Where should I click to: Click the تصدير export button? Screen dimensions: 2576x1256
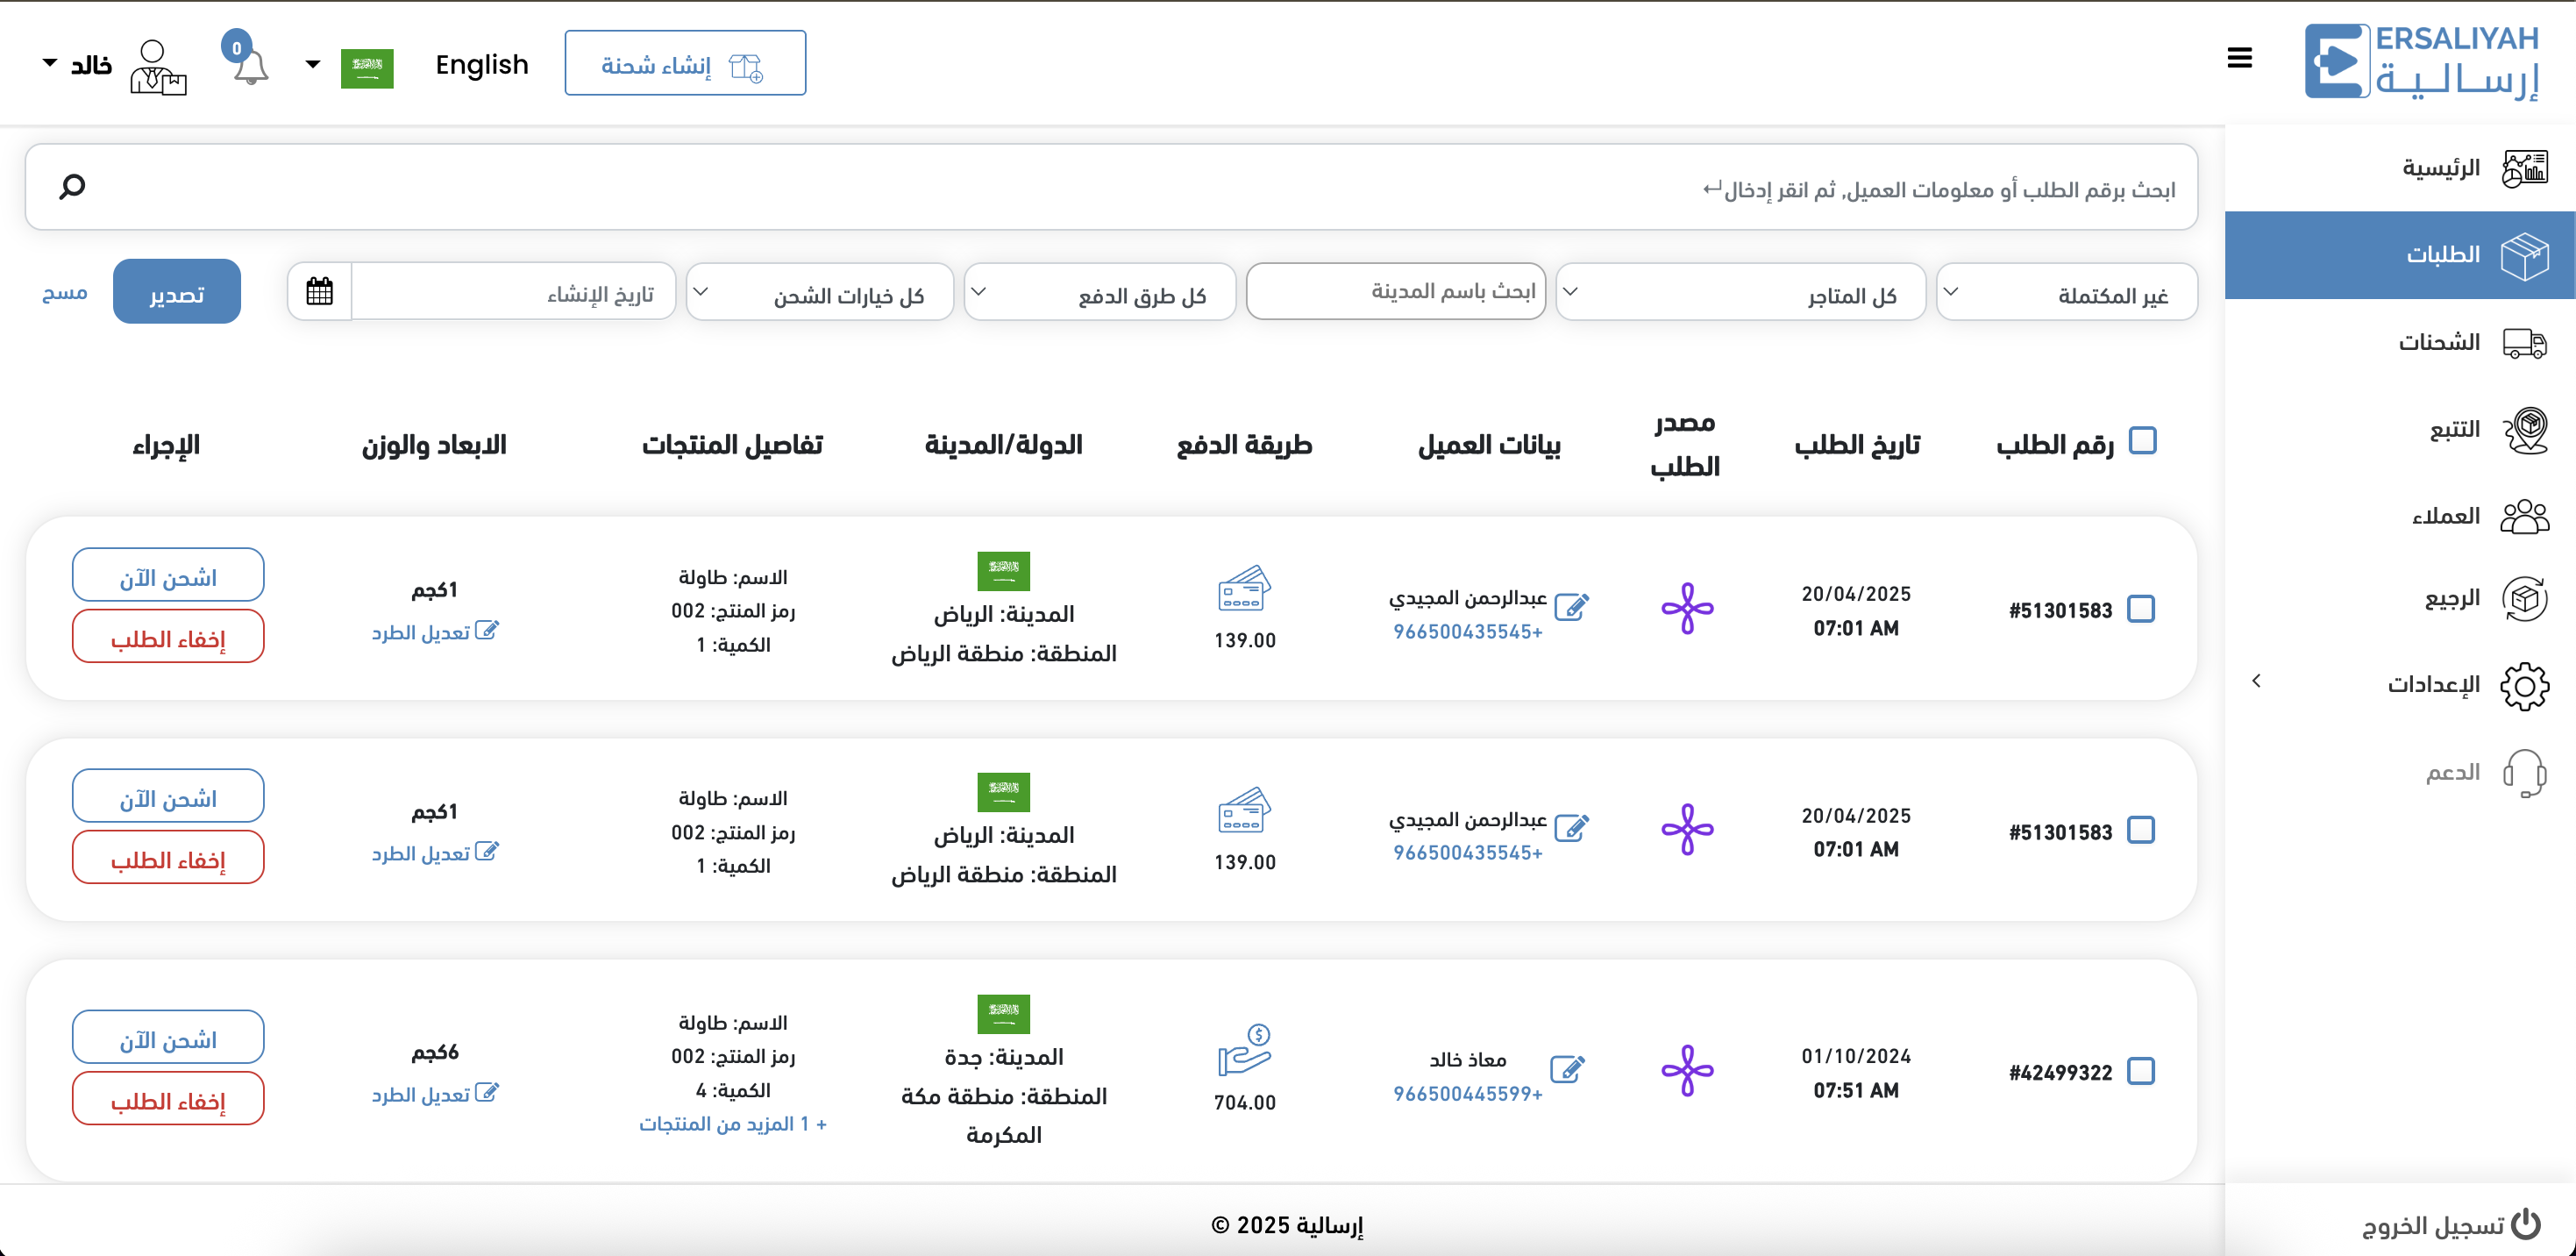point(177,292)
